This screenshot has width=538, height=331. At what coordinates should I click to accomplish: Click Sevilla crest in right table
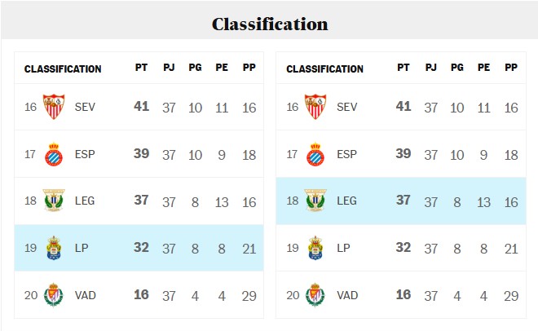click(315, 107)
